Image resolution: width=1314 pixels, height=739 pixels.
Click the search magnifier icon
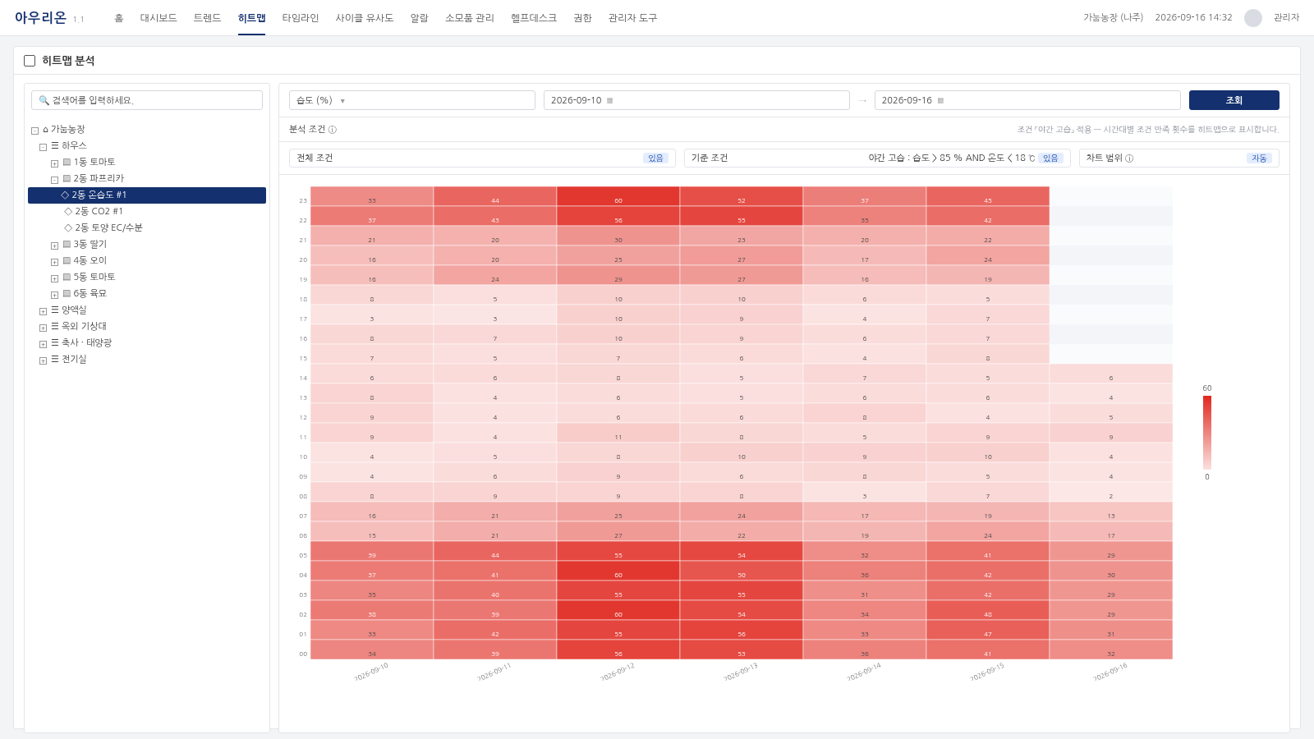point(44,100)
